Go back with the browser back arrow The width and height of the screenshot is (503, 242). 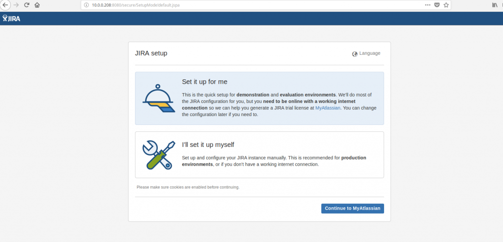point(5,5)
